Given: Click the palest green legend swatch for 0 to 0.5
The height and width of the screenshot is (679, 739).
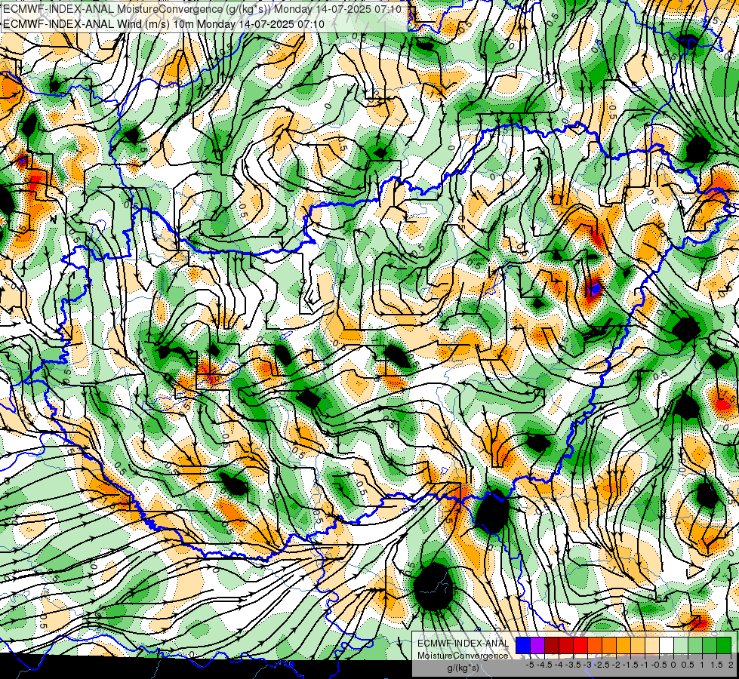Looking at the screenshot, I should [681, 645].
